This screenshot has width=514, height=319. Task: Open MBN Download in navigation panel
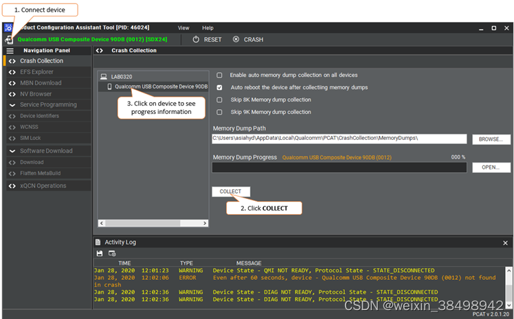pyautogui.click(x=49, y=83)
